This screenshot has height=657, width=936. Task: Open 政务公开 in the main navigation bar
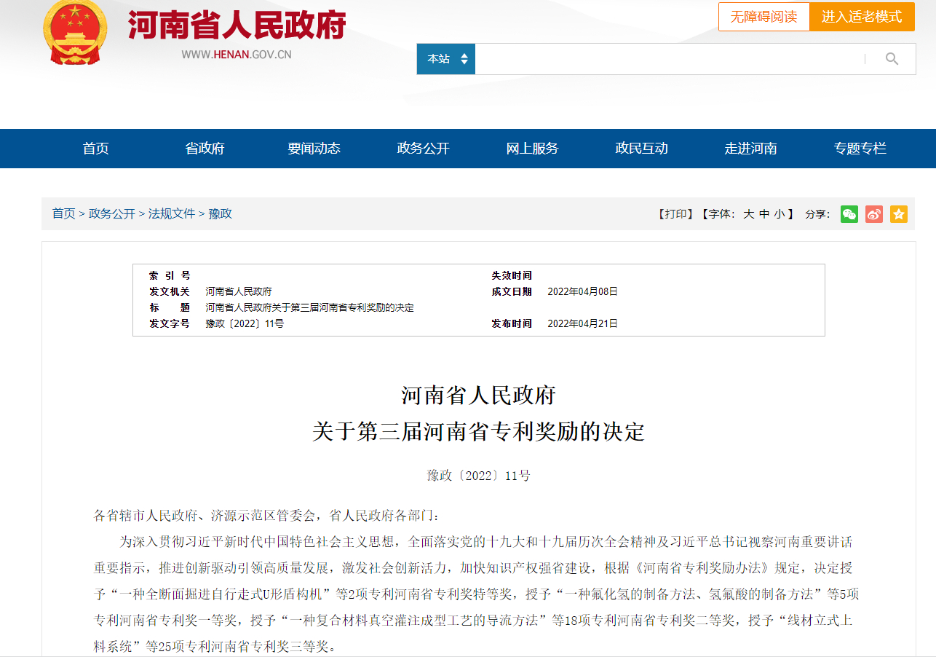pos(423,149)
